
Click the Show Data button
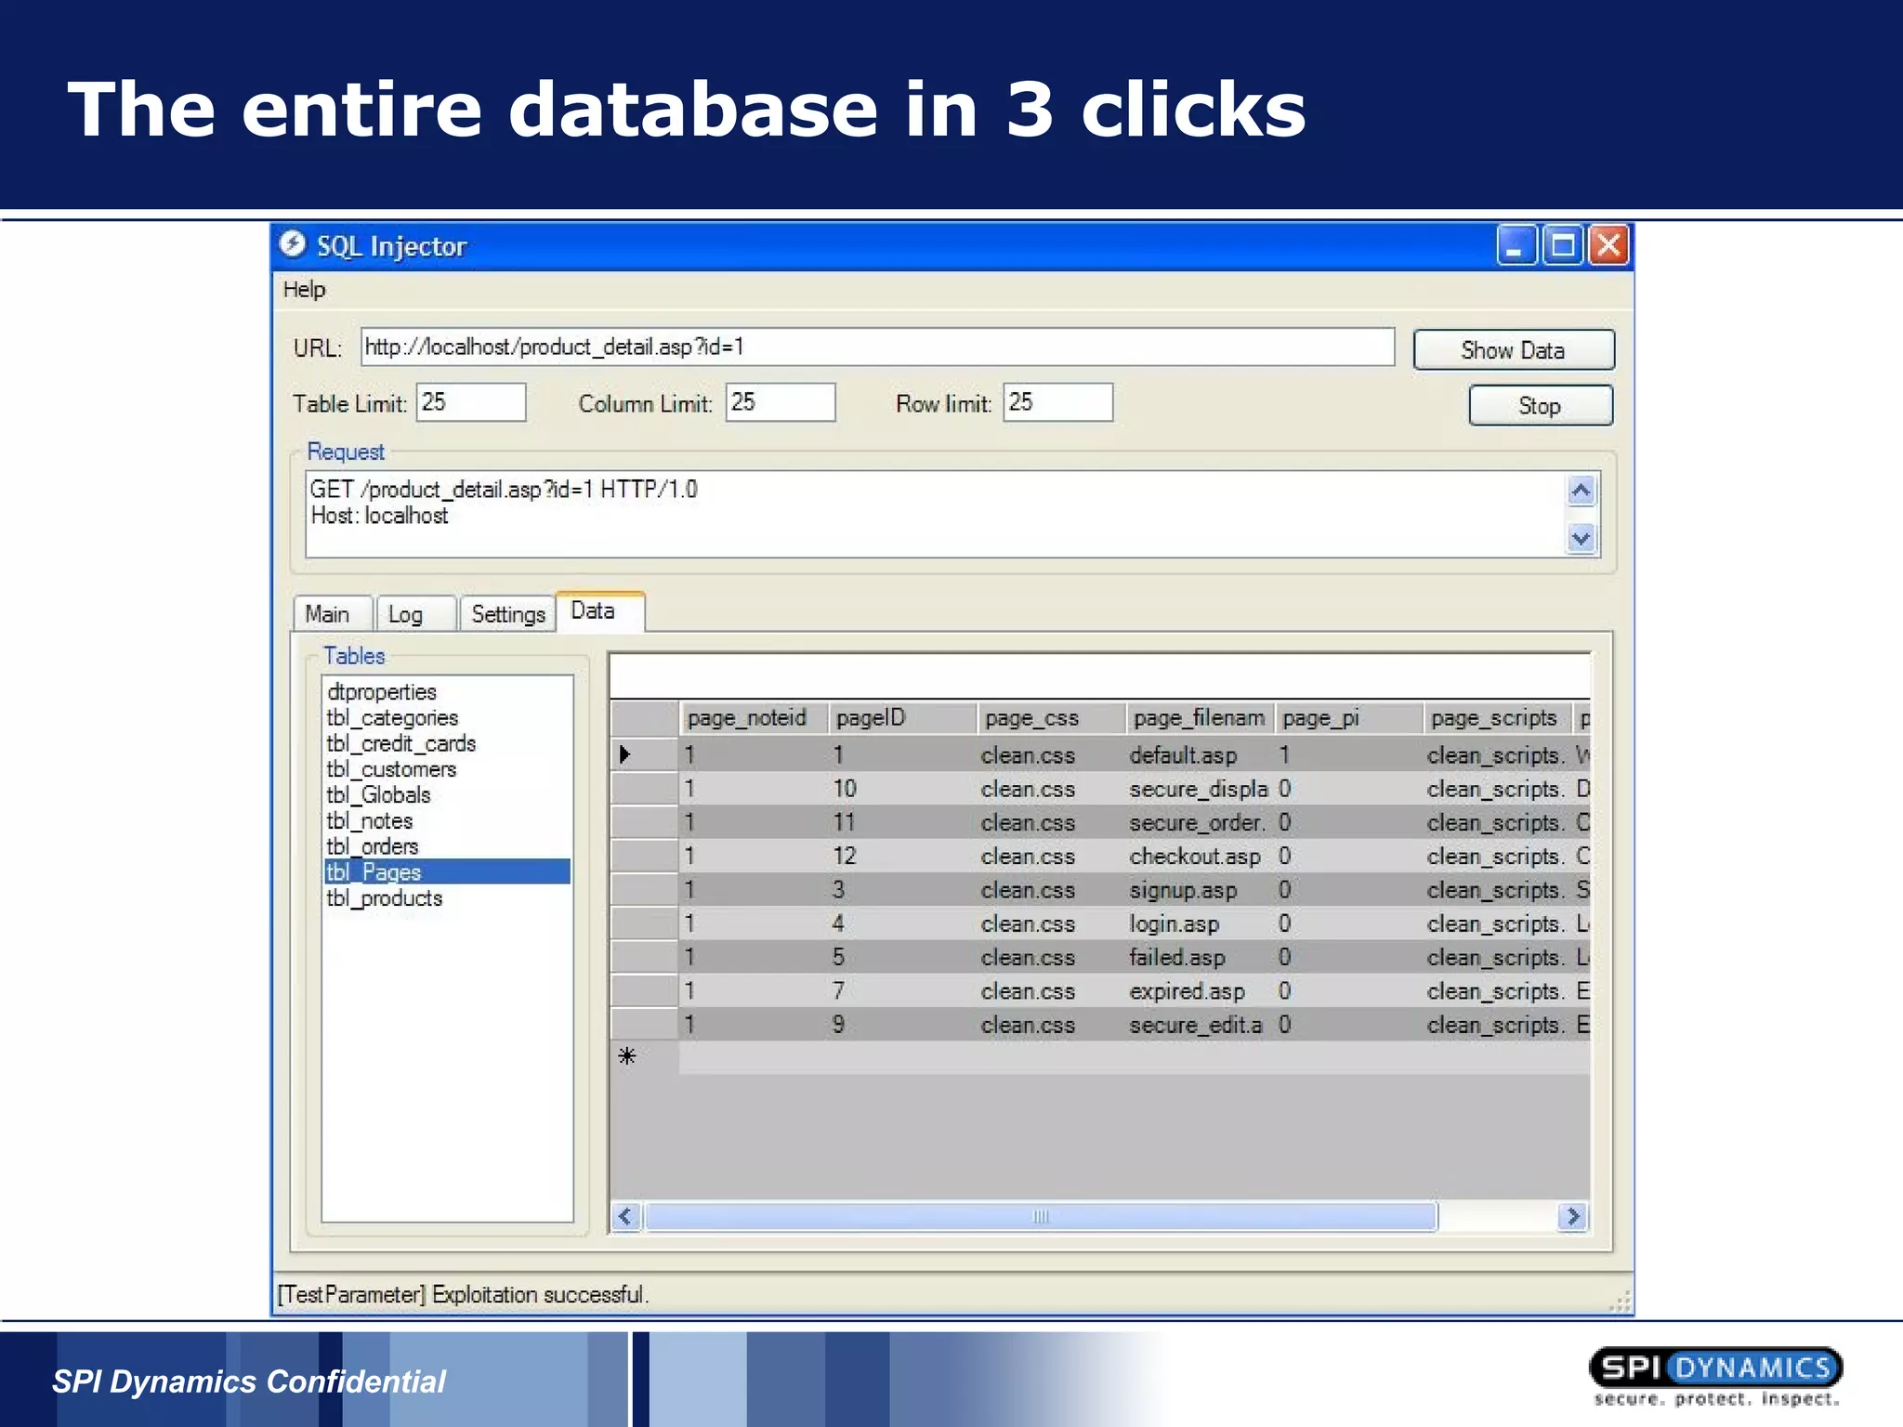pyautogui.click(x=1513, y=350)
